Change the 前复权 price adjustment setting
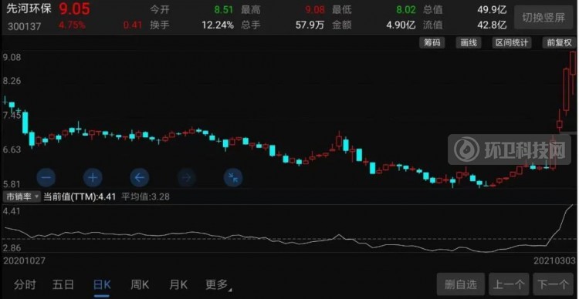The width and height of the screenshot is (579, 299). [x=559, y=42]
